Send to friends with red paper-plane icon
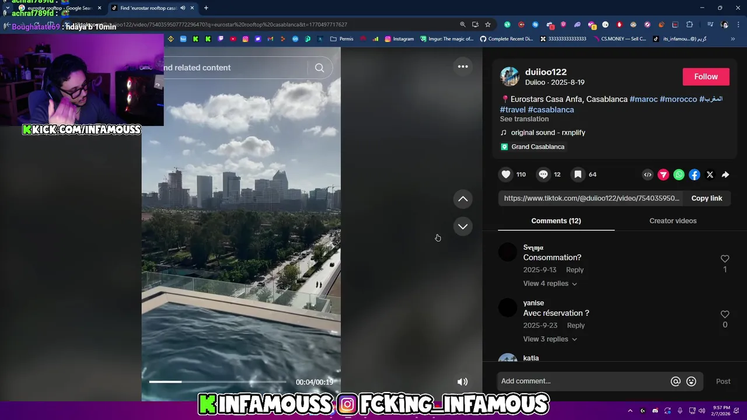 pos(664,174)
